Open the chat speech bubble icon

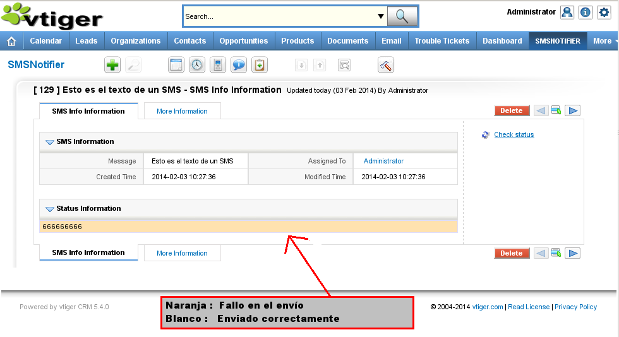coord(239,64)
